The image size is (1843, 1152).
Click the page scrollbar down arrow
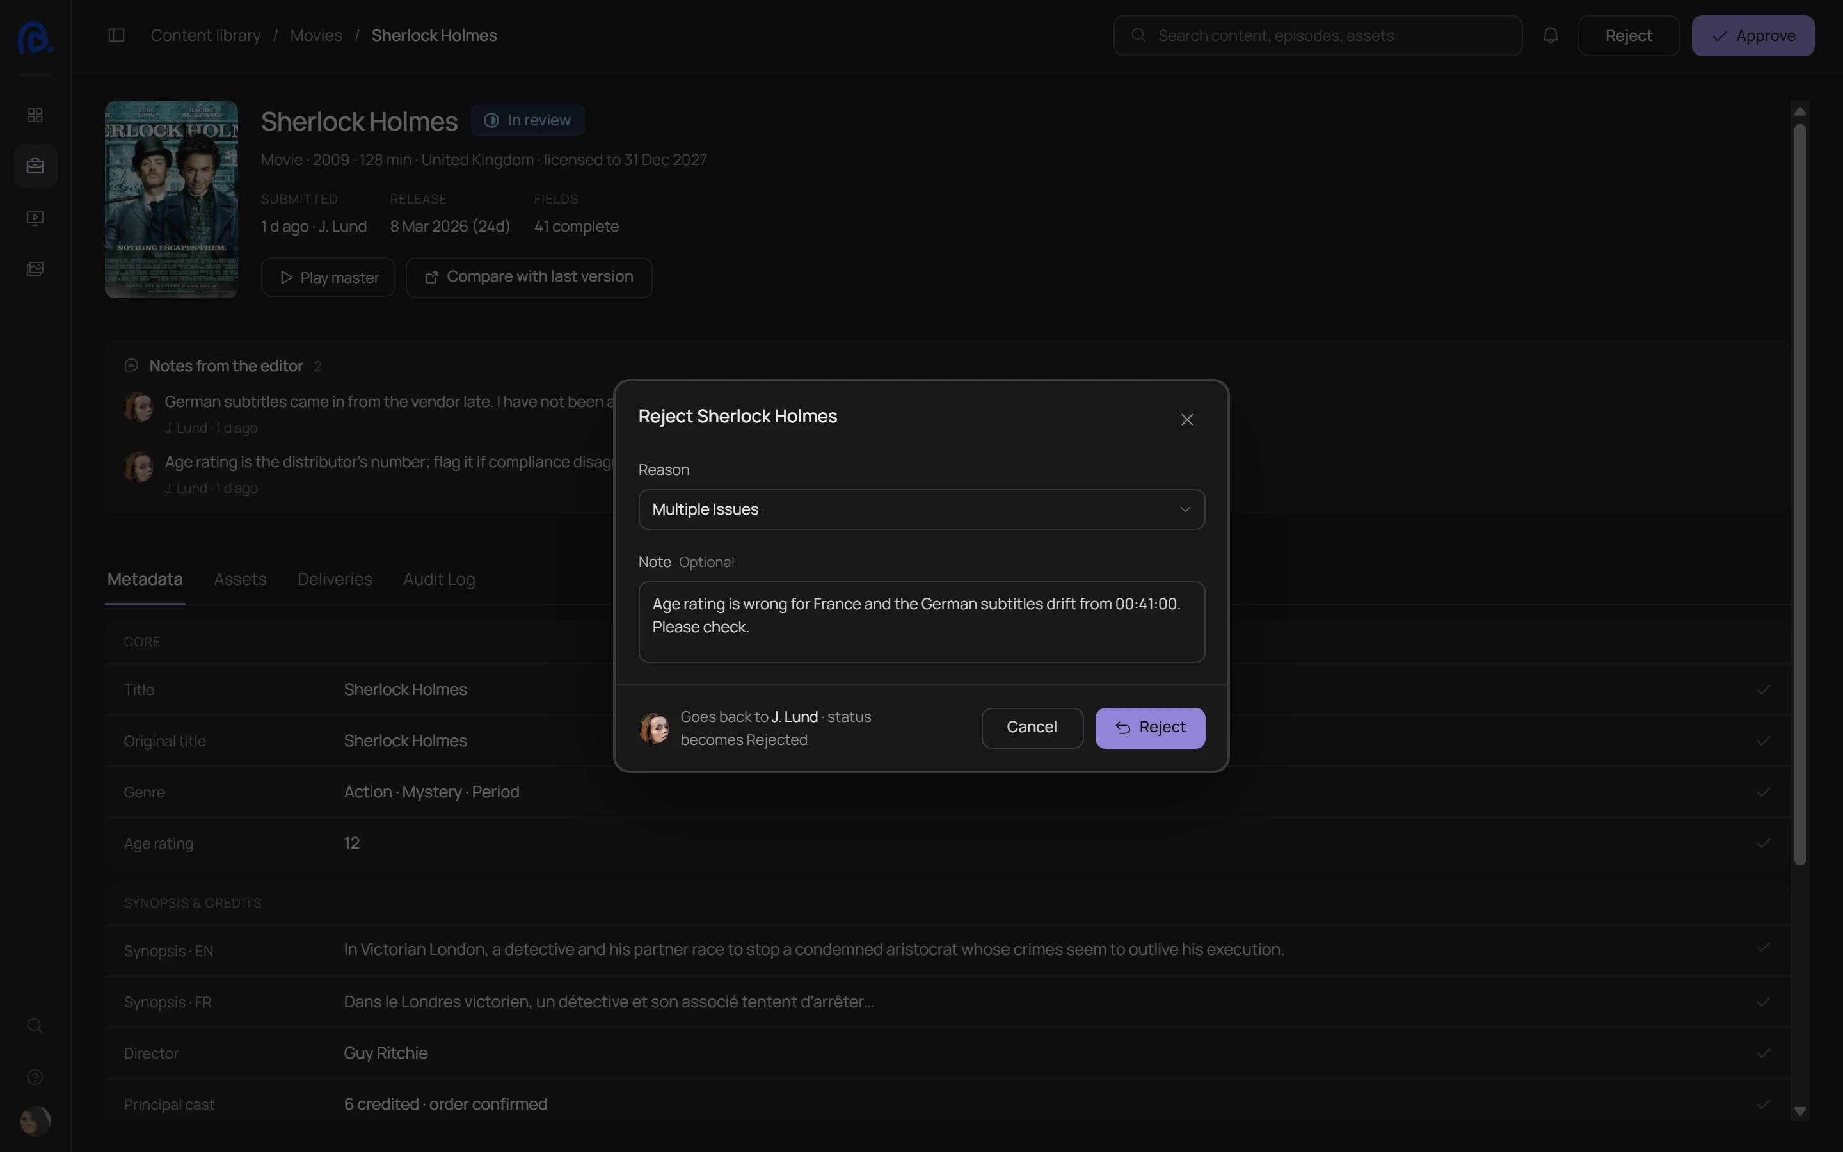pyautogui.click(x=1799, y=1111)
